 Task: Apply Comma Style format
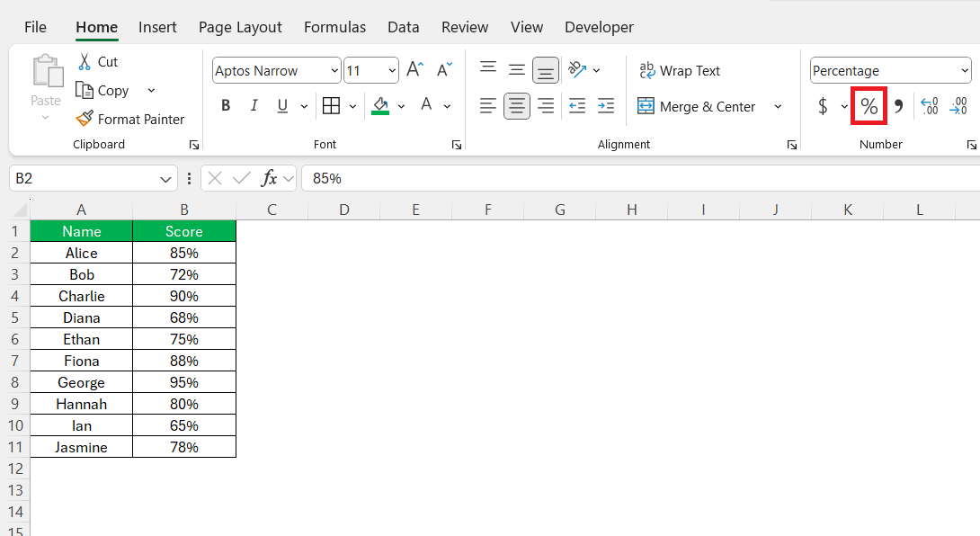point(899,106)
